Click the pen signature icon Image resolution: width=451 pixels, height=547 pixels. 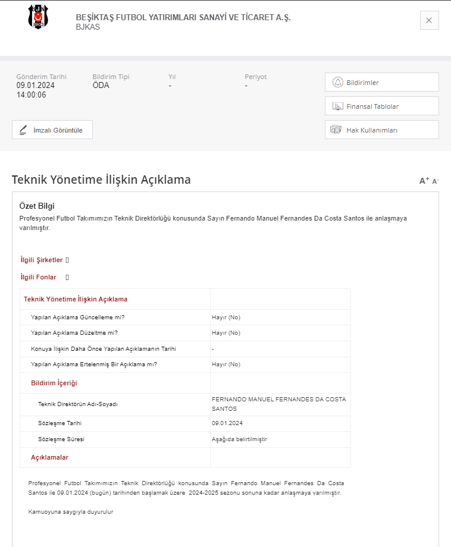23,130
